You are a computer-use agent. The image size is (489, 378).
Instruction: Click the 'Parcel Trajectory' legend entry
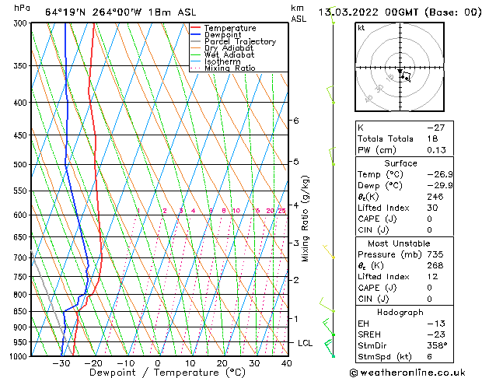point(240,41)
